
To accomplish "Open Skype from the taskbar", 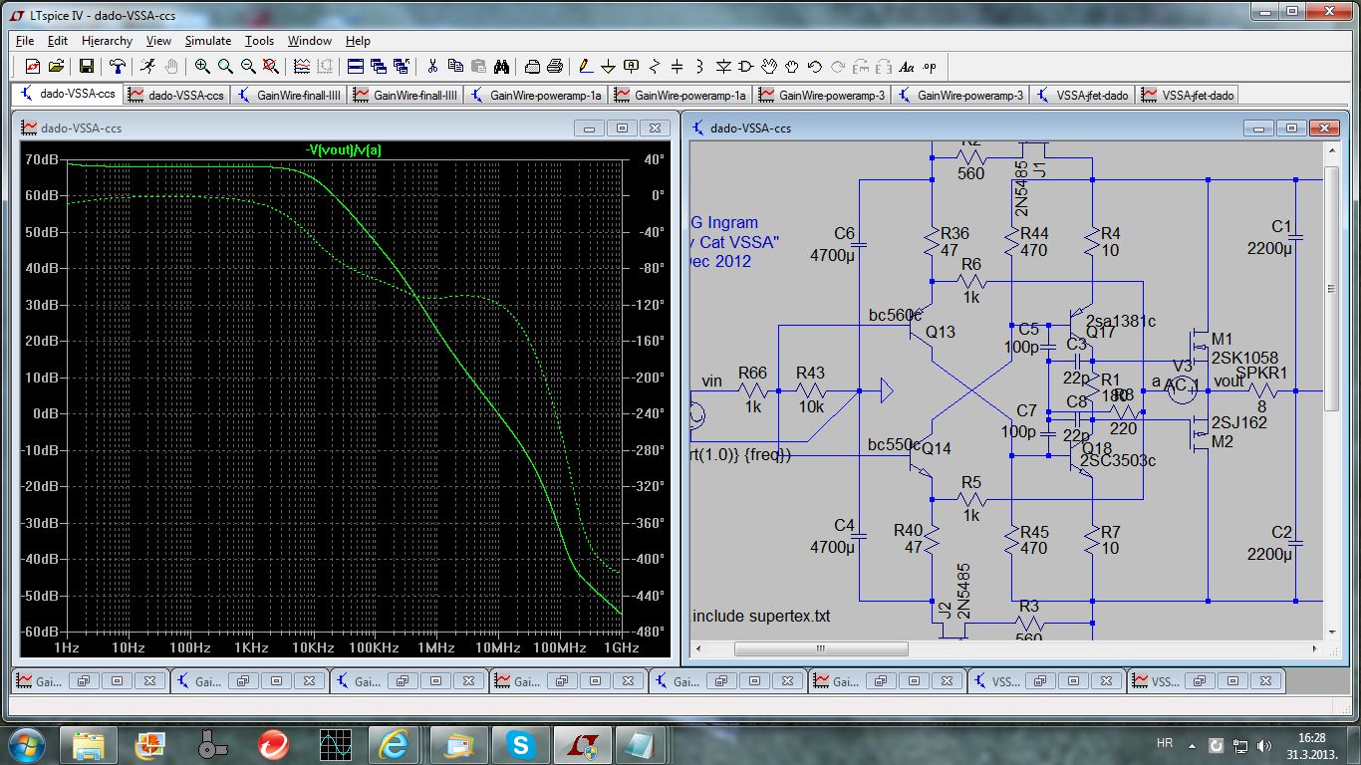I will 519,744.
